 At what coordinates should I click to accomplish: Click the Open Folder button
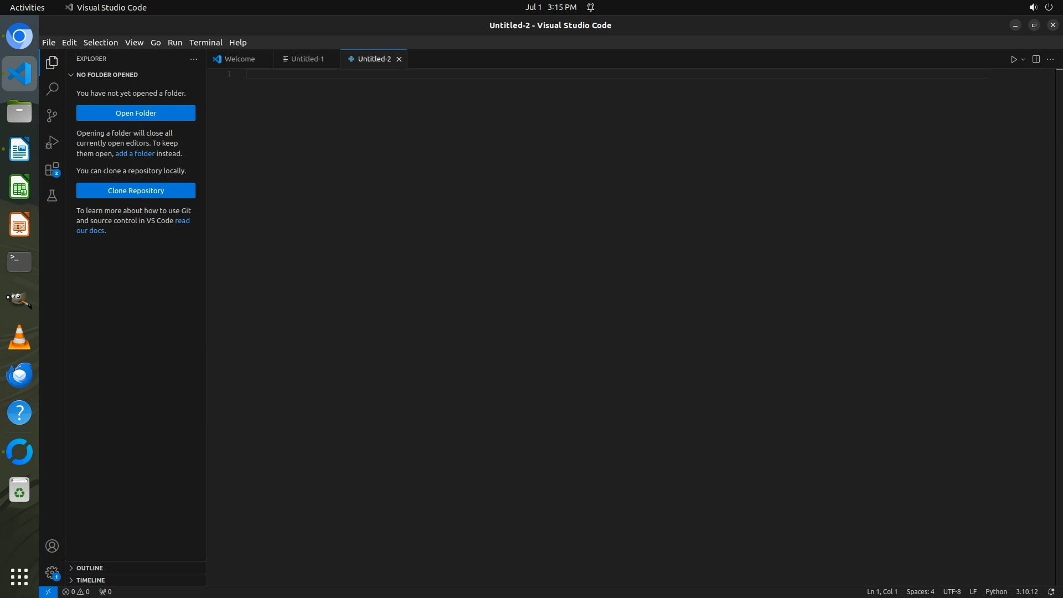click(x=136, y=113)
